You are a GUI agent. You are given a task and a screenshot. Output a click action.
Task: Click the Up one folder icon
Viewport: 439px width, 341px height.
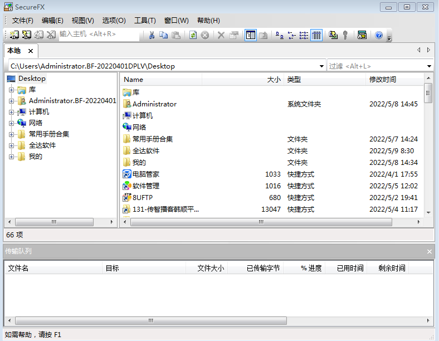(263, 35)
